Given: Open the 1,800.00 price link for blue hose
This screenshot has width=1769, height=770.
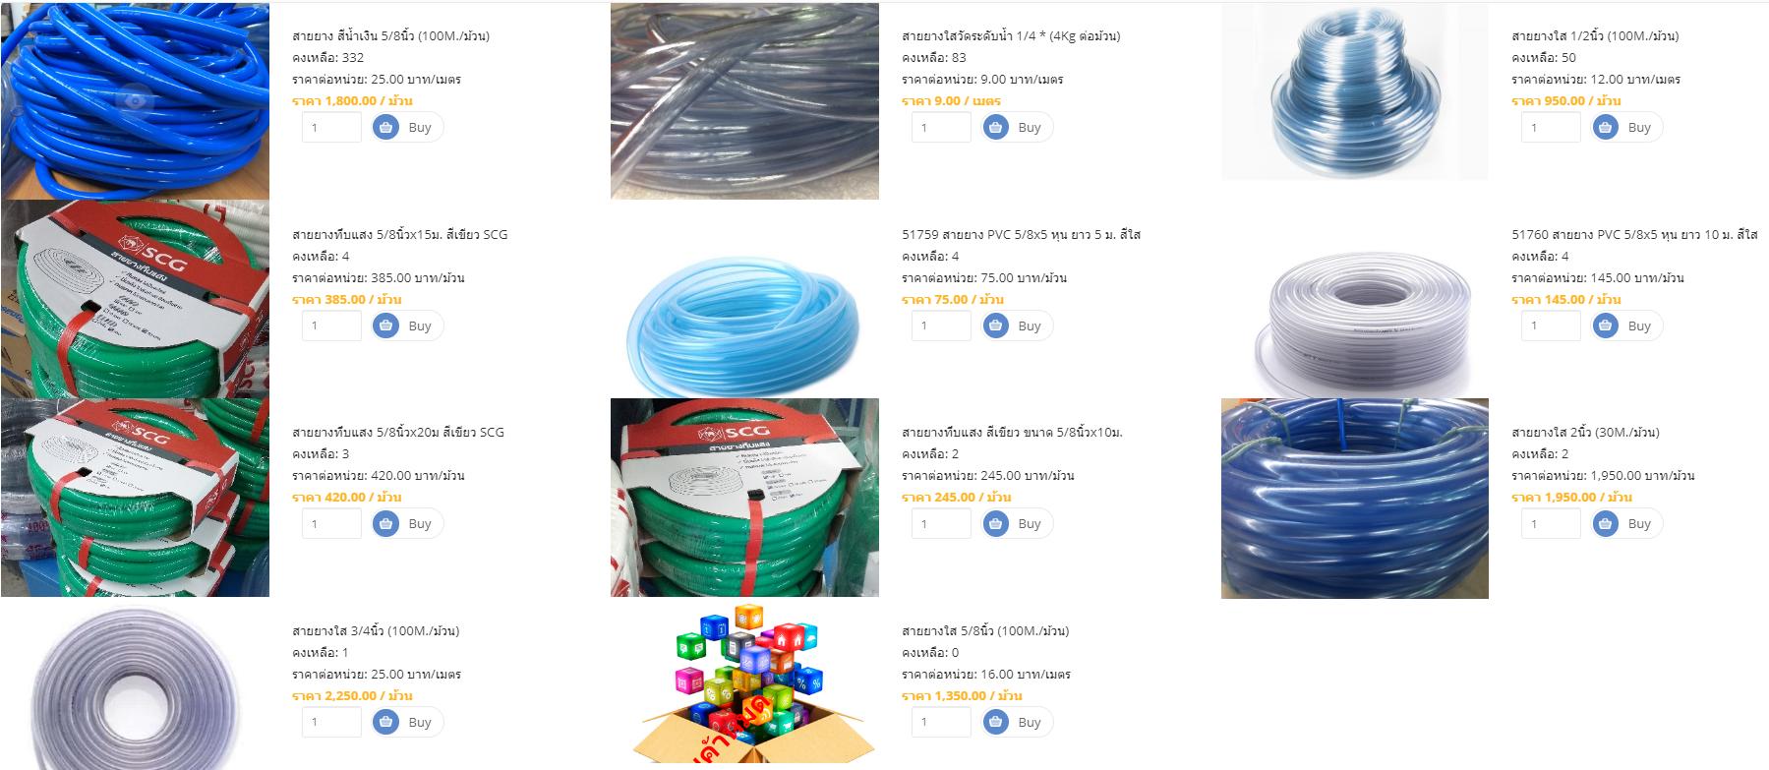Looking at the screenshot, I should [352, 100].
